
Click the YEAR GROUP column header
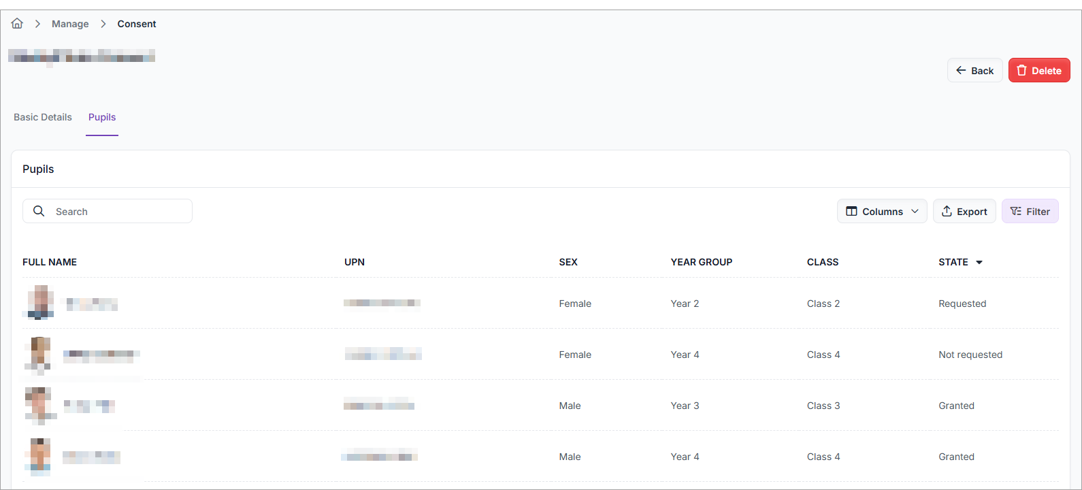pos(701,262)
